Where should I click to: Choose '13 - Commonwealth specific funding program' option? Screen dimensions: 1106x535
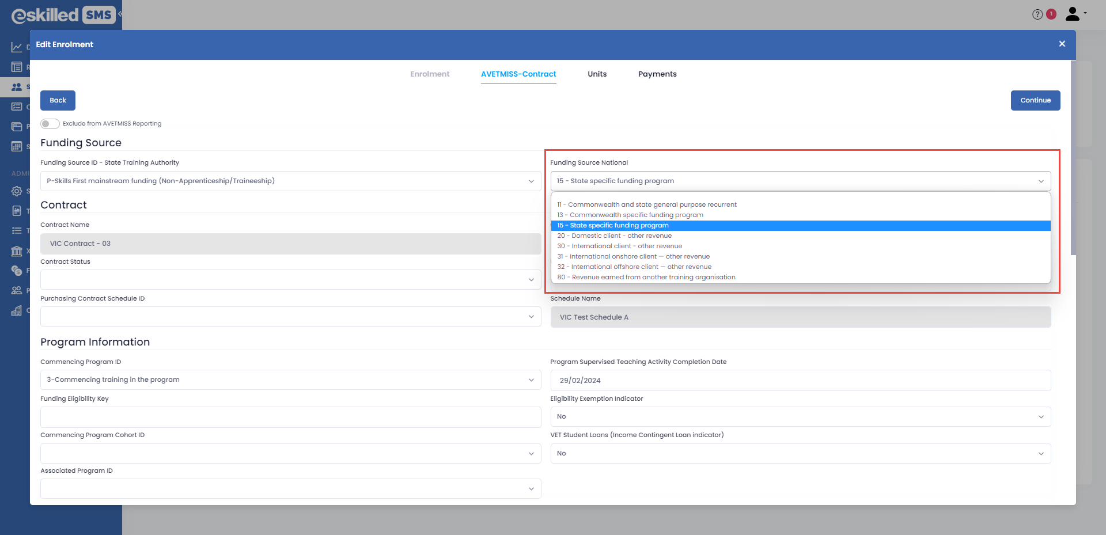630,215
